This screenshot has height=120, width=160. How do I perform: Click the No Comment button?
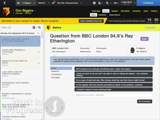(144, 101)
